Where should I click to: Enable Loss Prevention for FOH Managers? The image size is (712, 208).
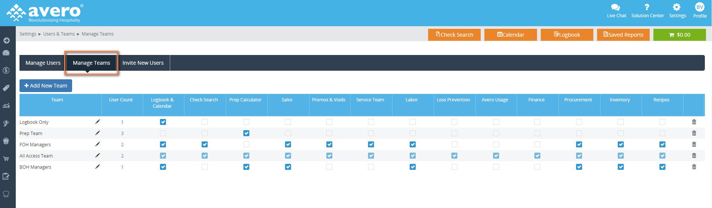pos(454,144)
